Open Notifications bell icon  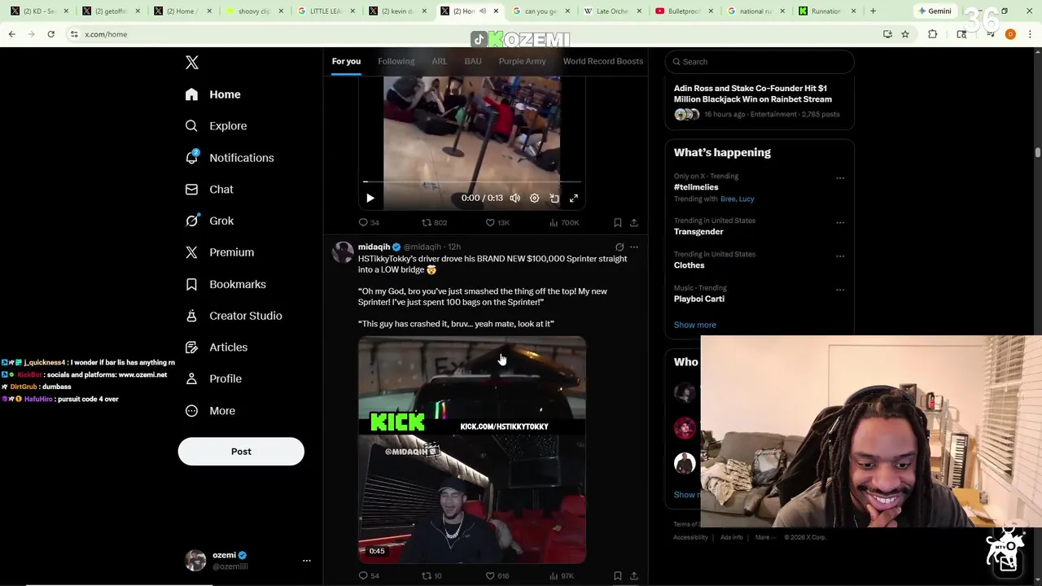(191, 157)
